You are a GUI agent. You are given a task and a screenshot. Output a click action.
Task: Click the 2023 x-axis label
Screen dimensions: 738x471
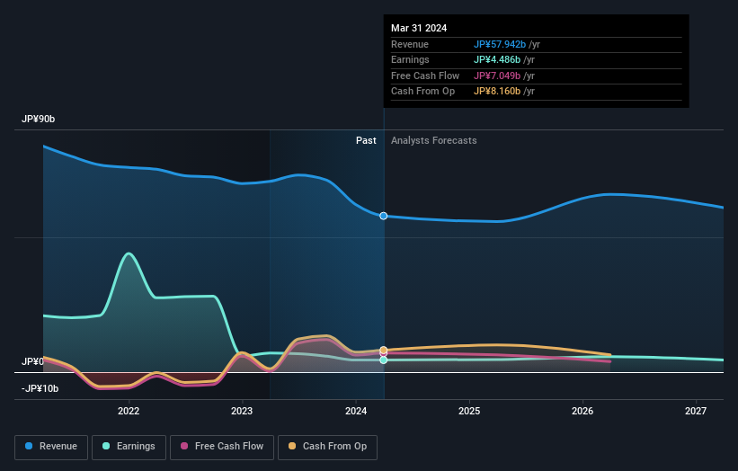pyautogui.click(x=242, y=411)
